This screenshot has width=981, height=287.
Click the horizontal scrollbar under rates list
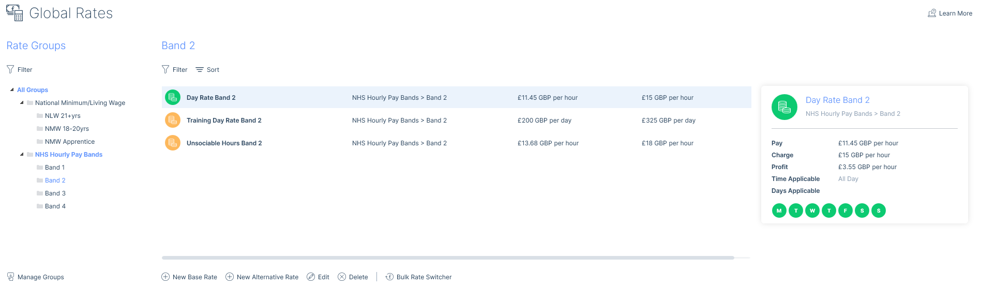coord(448,258)
